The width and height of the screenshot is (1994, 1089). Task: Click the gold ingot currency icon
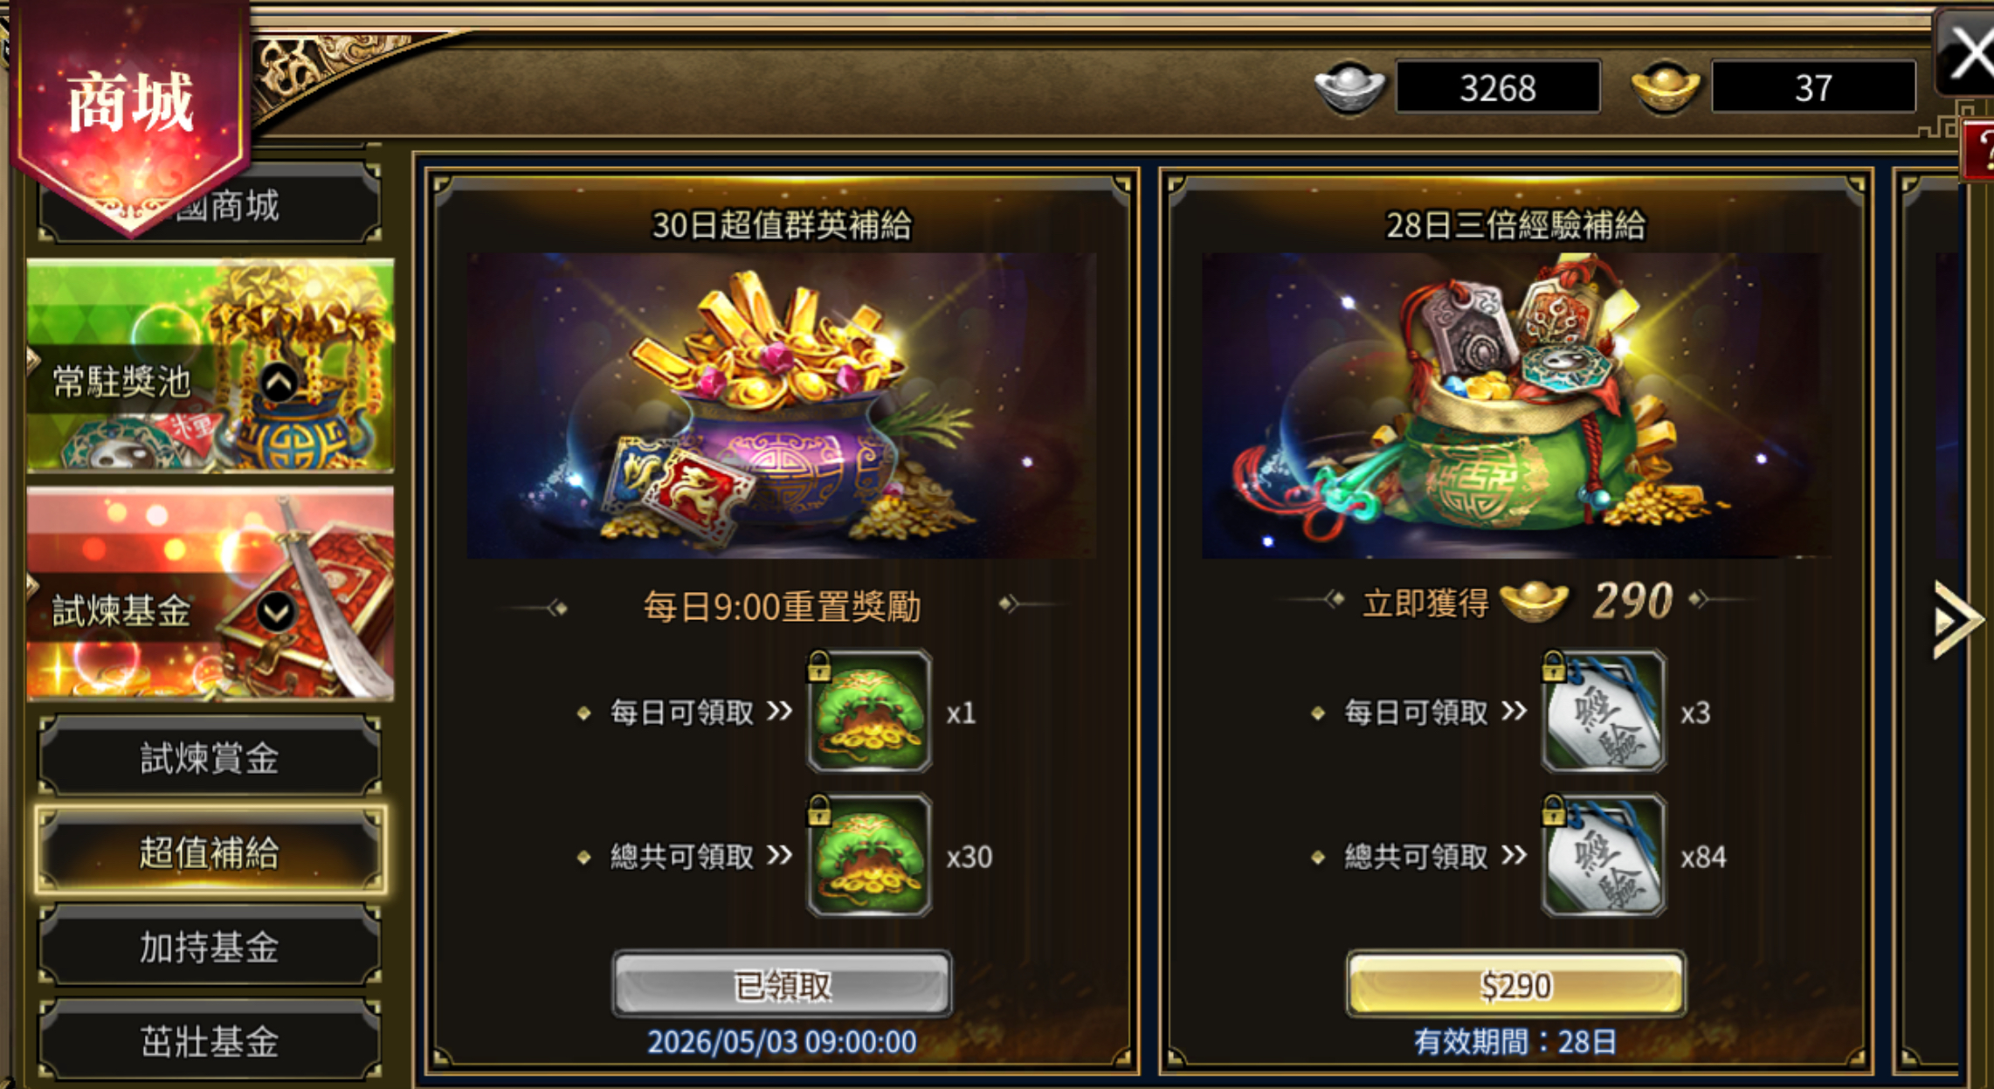pyautogui.click(x=1665, y=86)
